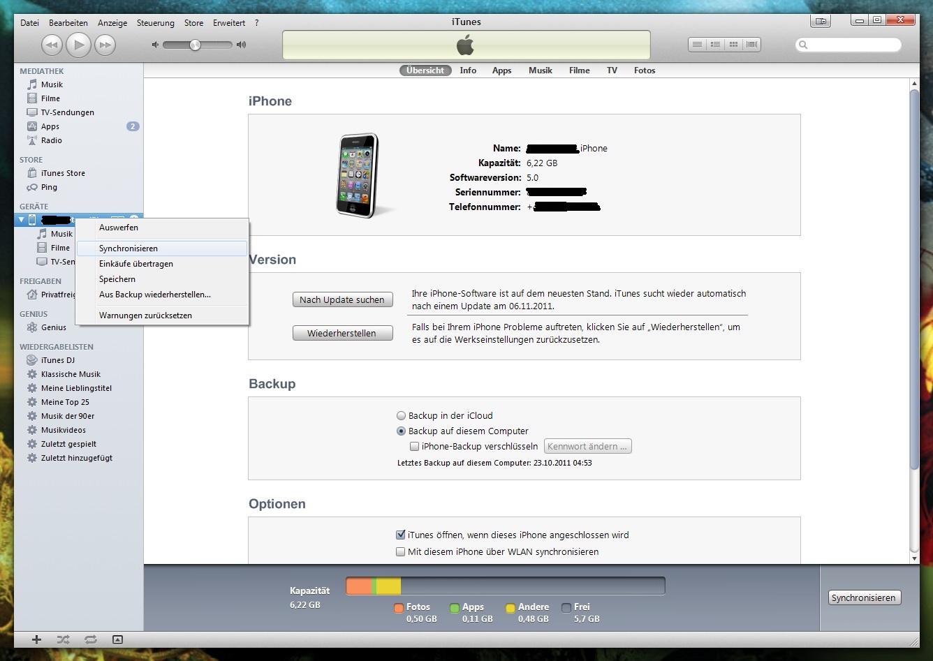The image size is (933, 661).
Task: Click the rewind previous track button
Action: point(52,45)
